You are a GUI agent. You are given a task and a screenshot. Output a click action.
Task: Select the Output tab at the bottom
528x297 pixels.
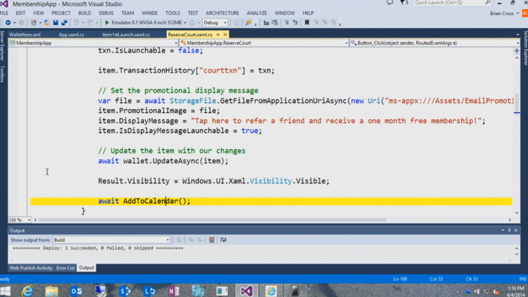pos(86,268)
